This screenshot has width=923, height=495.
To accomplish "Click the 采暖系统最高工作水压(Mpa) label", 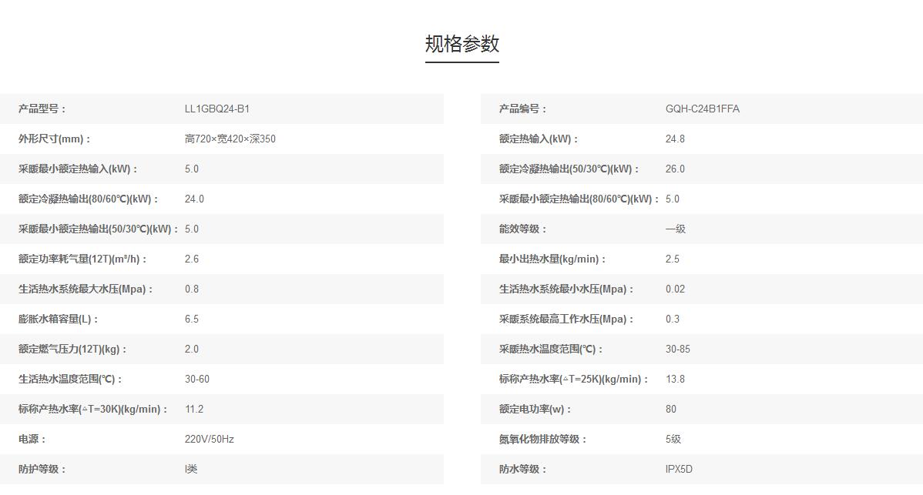I will pyautogui.click(x=567, y=319).
